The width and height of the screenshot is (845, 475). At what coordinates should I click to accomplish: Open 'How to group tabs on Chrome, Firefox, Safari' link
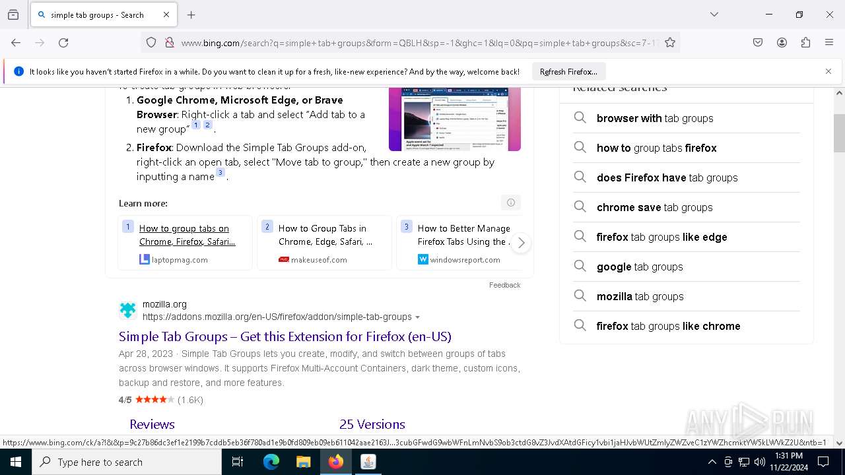coord(187,235)
